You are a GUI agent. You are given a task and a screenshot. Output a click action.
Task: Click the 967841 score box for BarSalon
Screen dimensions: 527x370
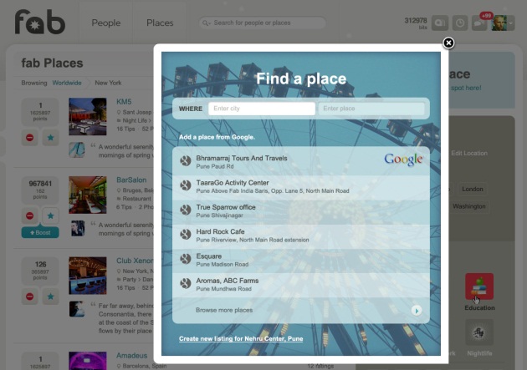(40, 190)
